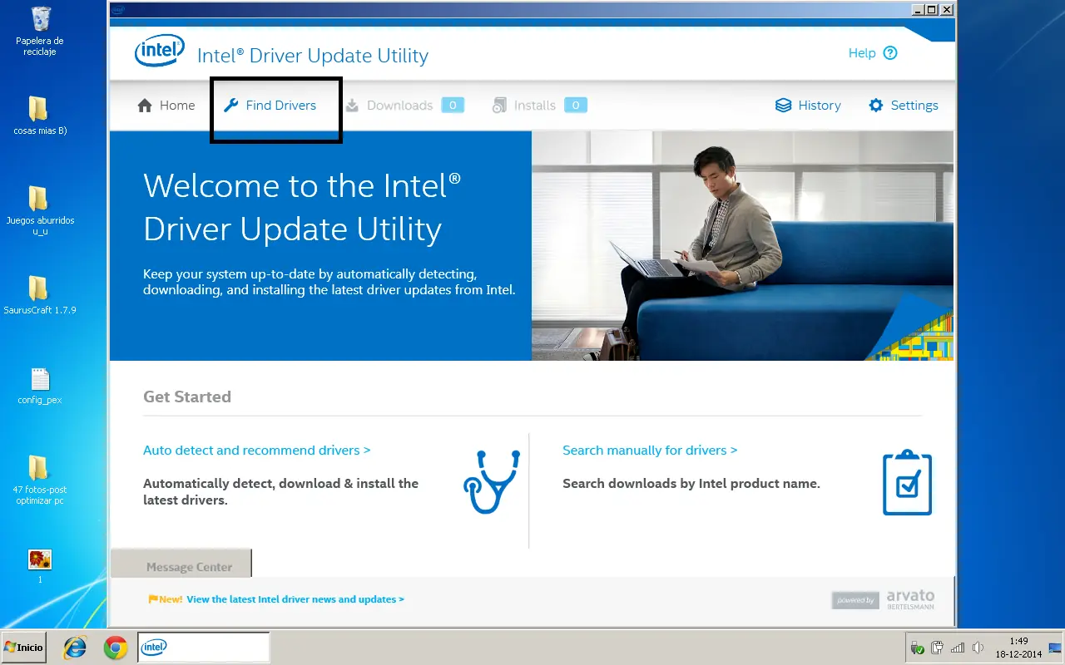
Task: Click the Welcome to Intel Driver Update Utility heading
Action: (x=302, y=208)
